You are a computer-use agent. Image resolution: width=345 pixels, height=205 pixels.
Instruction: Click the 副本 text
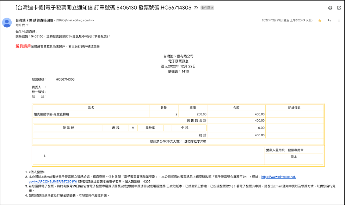[294, 157]
